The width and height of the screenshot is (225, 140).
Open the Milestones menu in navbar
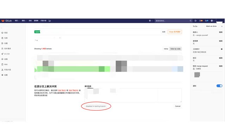click(36, 21)
